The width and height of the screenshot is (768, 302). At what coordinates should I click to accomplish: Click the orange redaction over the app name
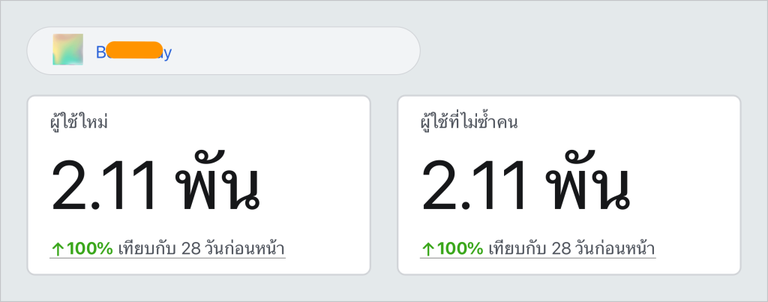pyautogui.click(x=134, y=50)
